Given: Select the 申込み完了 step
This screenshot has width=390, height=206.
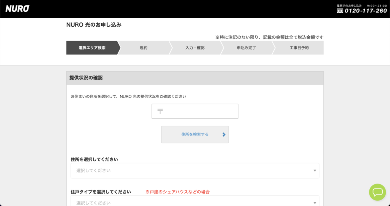Looking at the screenshot, I should [x=246, y=48].
